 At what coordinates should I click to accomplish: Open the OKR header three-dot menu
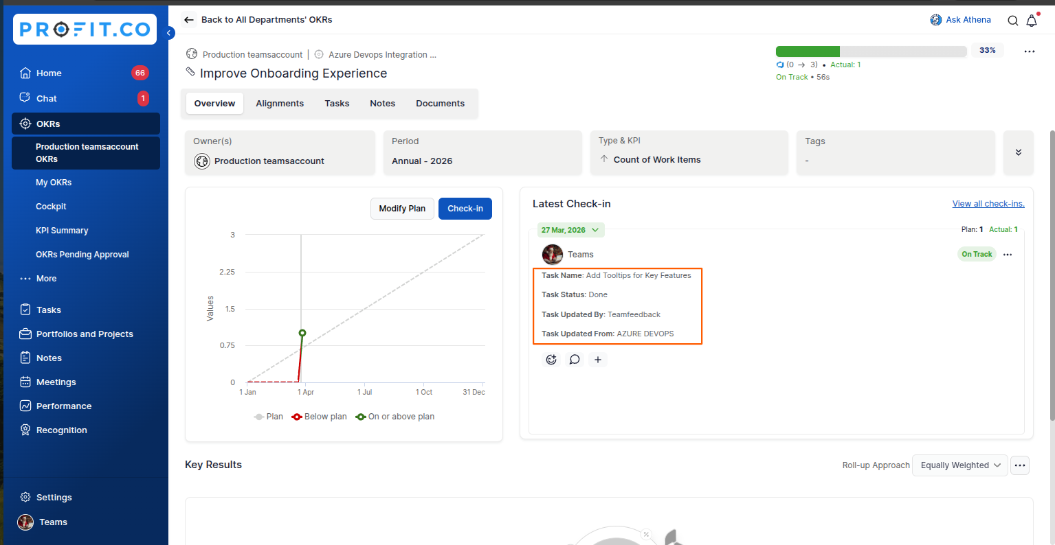pyautogui.click(x=1029, y=51)
